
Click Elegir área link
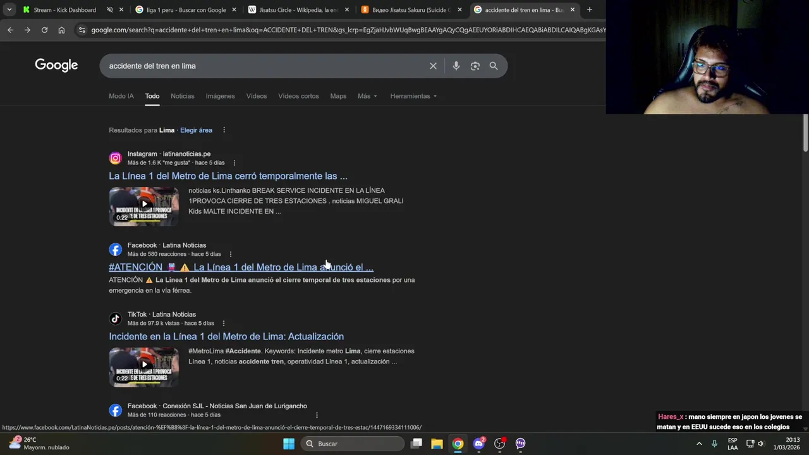tap(196, 130)
